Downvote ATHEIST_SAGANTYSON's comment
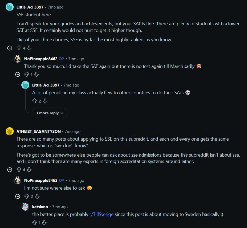 tap(29, 170)
